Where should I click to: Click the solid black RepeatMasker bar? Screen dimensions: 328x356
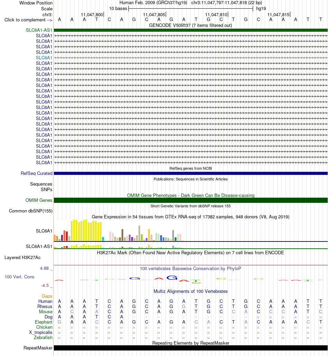pos(191,348)
